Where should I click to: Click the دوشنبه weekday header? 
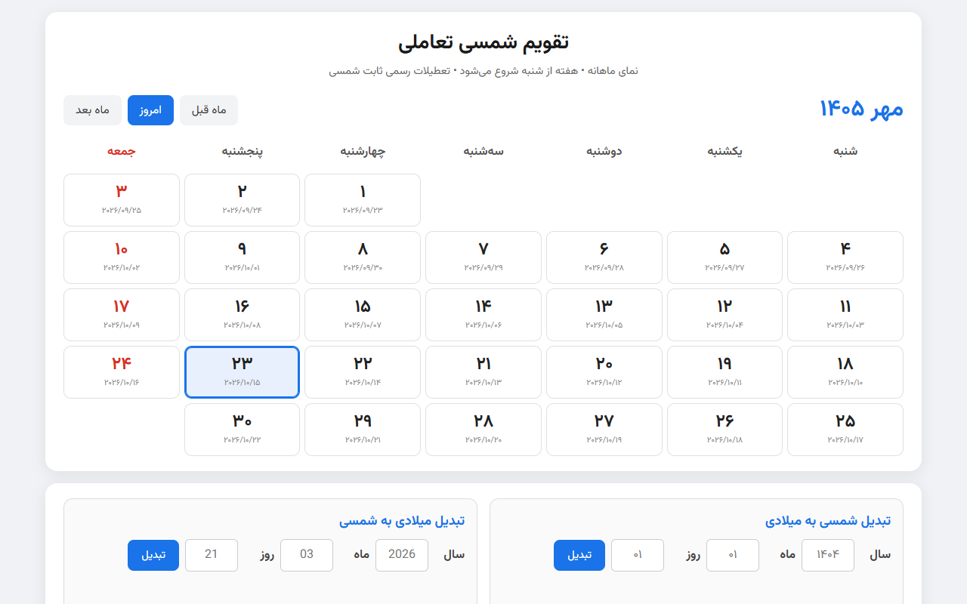click(x=604, y=151)
